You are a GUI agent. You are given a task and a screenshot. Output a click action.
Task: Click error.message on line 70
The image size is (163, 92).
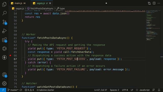tap(114, 69)
